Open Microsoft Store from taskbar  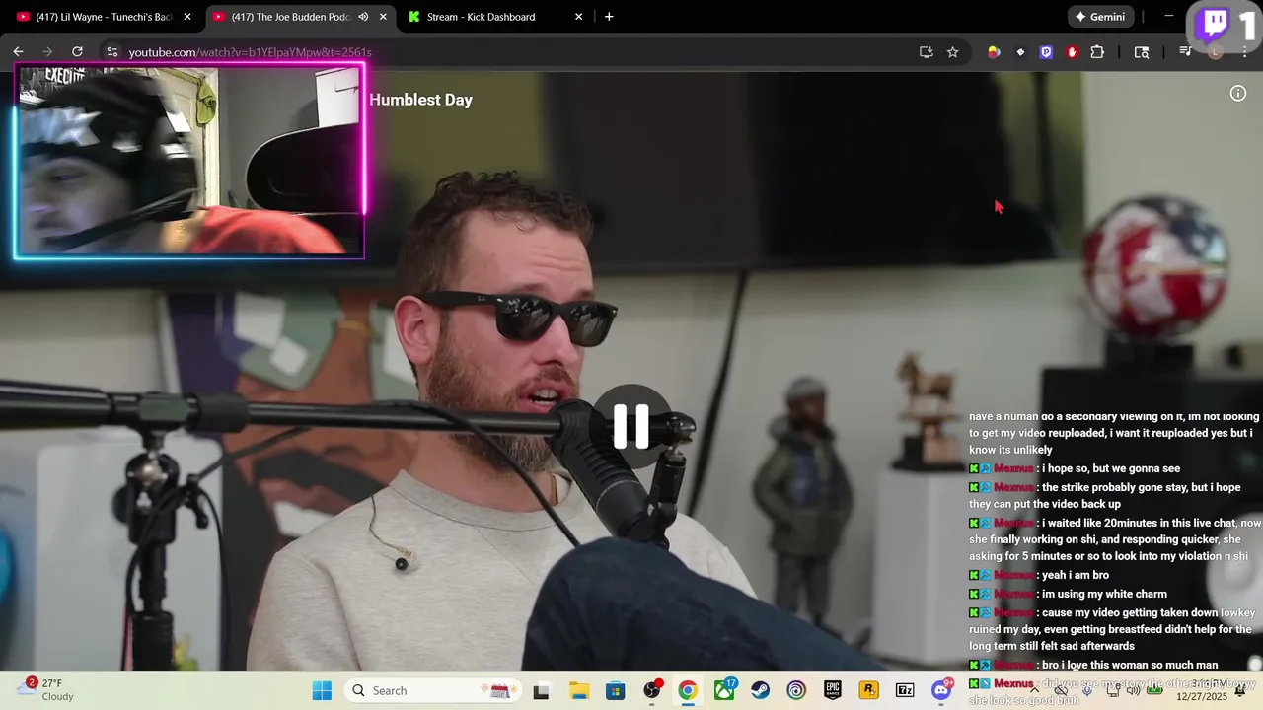[615, 691]
